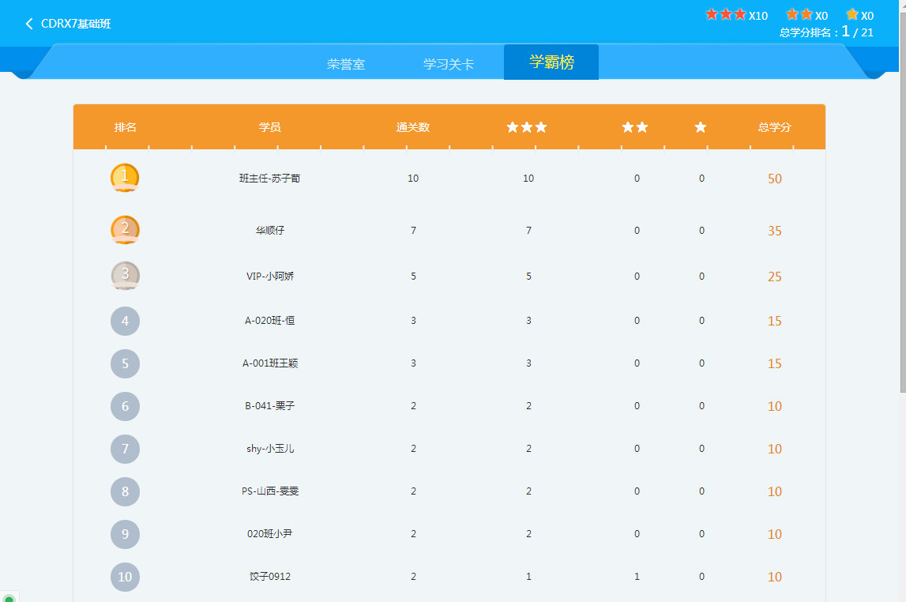The height and width of the screenshot is (602, 906).
Task: Click the back arrow beside CDRX7基础班
Action: 29,24
